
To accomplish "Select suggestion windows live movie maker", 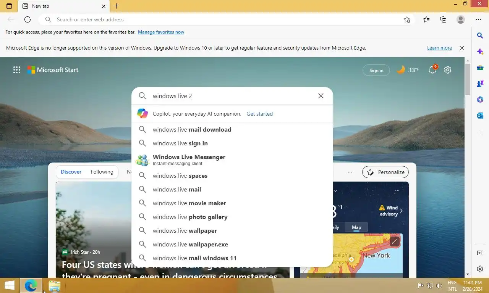I will pos(232,203).
